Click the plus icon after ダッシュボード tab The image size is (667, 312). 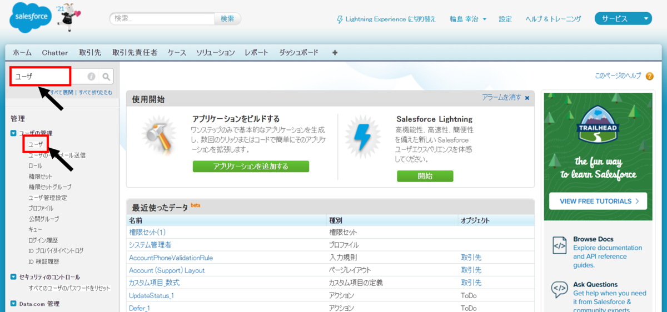click(x=335, y=53)
